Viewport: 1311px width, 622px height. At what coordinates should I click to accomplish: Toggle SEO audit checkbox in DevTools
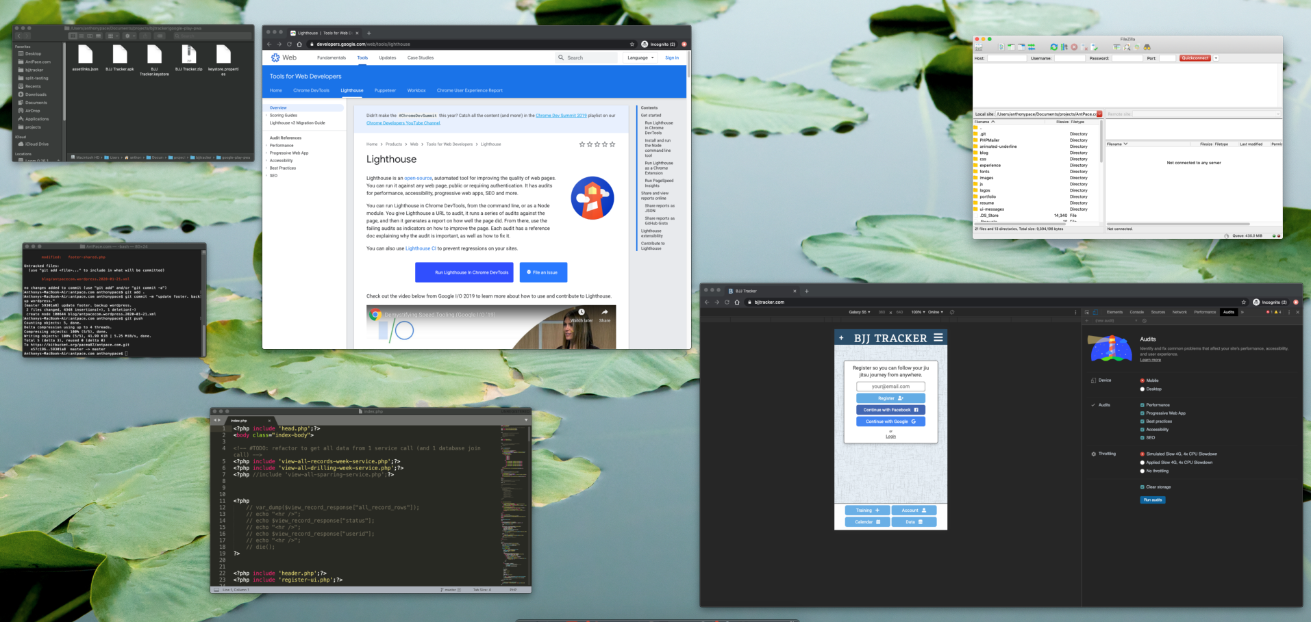click(1143, 438)
